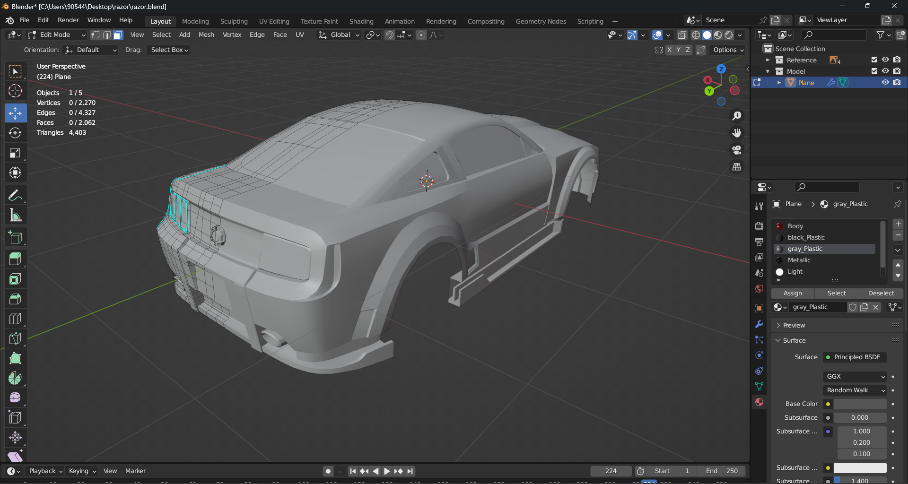Toggle snapping magnet
The width and height of the screenshot is (908, 484).
(389, 35)
